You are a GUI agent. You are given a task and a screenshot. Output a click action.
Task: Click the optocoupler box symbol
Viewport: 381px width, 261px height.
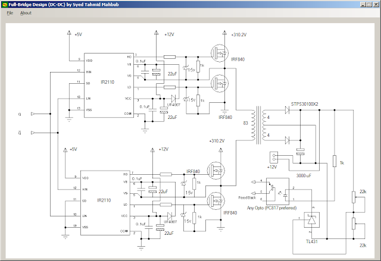[x=277, y=191]
